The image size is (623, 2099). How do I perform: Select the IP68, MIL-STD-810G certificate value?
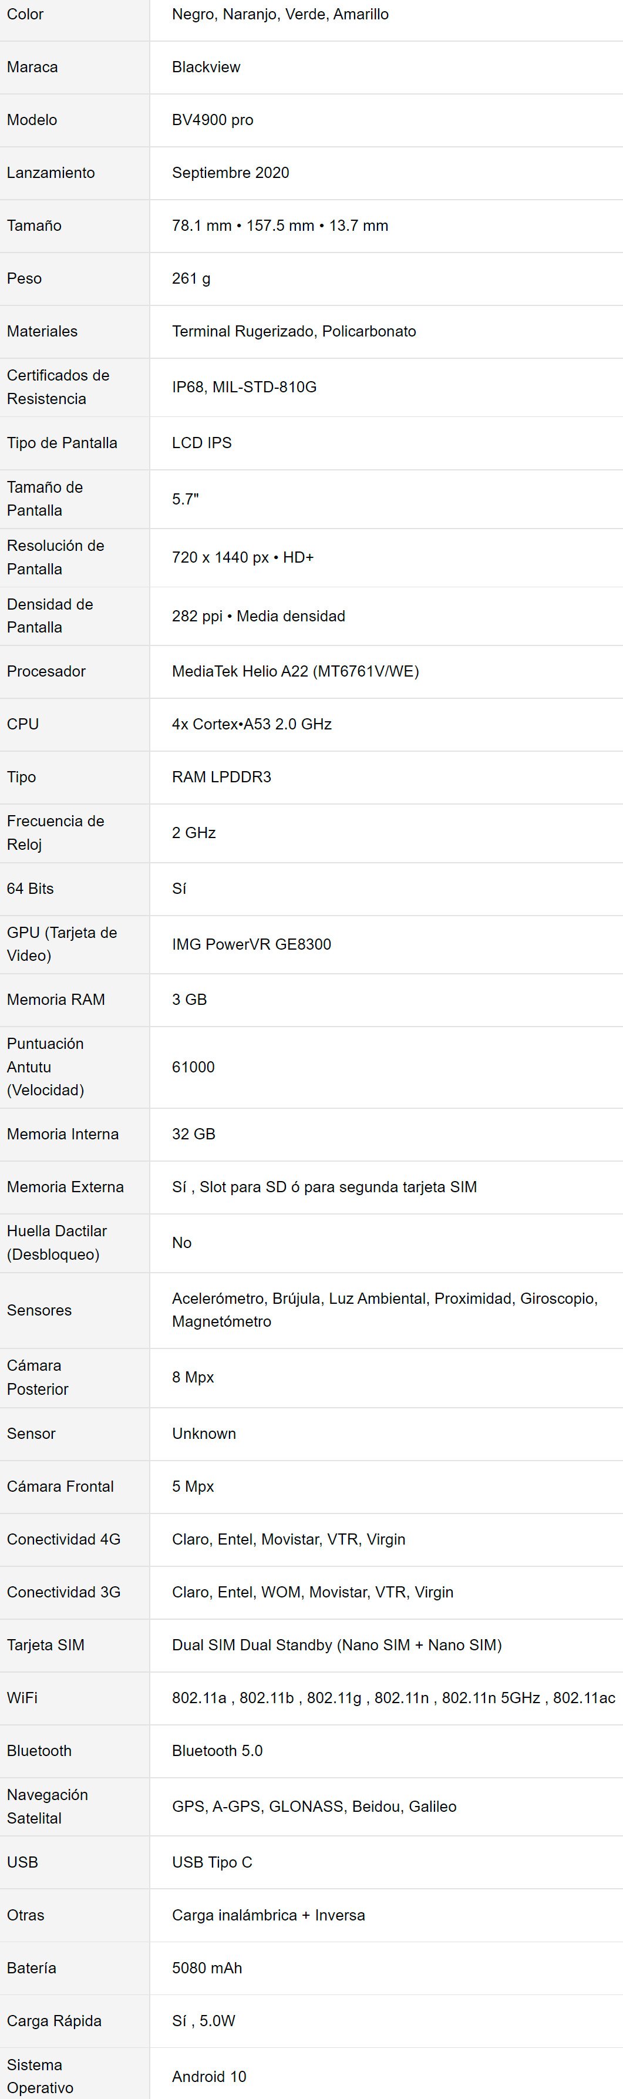coord(244,387)
